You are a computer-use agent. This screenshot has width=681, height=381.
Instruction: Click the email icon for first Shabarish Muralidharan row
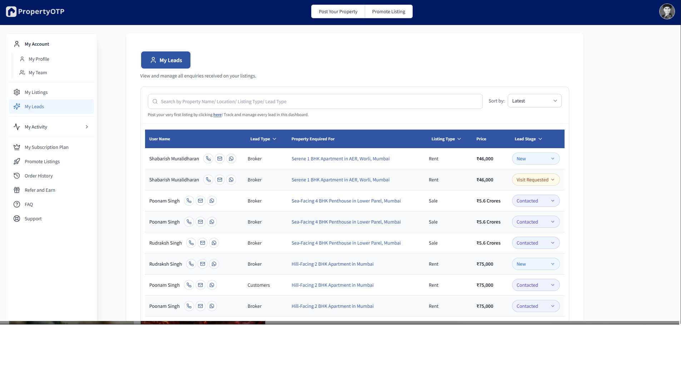220,159
